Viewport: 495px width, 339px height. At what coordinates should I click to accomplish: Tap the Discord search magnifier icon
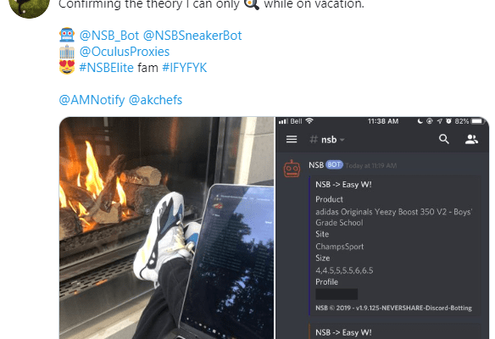coord(444,139)
